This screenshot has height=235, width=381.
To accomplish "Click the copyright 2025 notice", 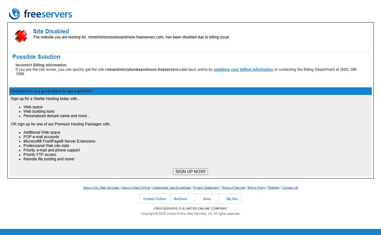I will (190, 214).
